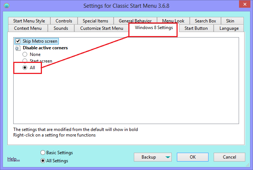The image size is (253, 170).
Task: Open the Help link
Action: [14, 159]
